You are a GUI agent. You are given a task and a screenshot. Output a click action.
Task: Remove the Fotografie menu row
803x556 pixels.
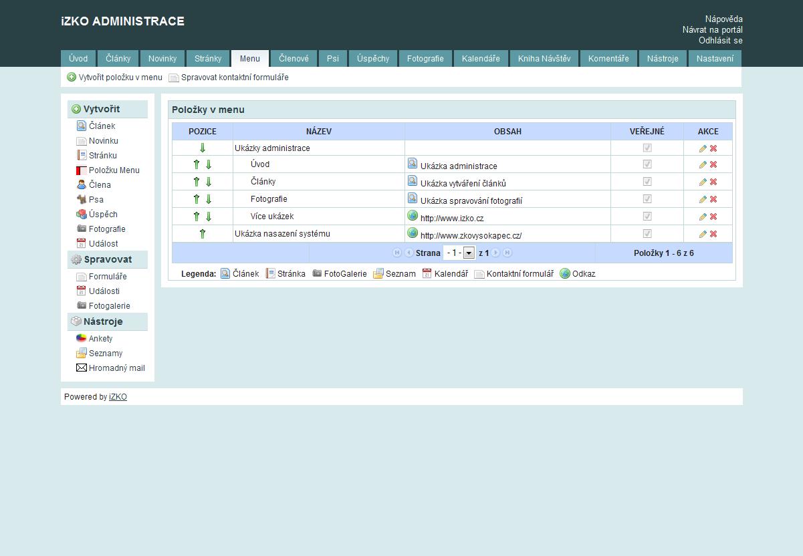point(713,199)
